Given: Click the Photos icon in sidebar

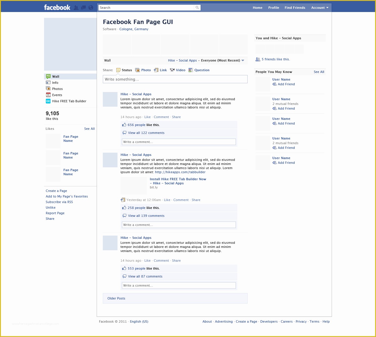Looking at the screenshot, I should pos(48,88).
